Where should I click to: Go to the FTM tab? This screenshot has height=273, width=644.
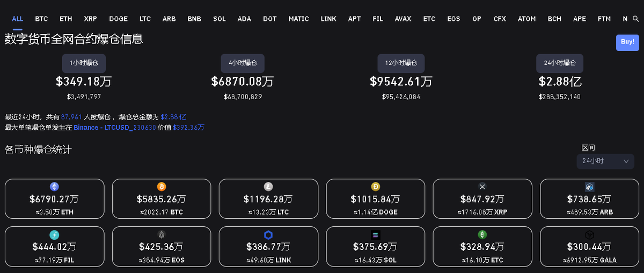coord(604,19)
